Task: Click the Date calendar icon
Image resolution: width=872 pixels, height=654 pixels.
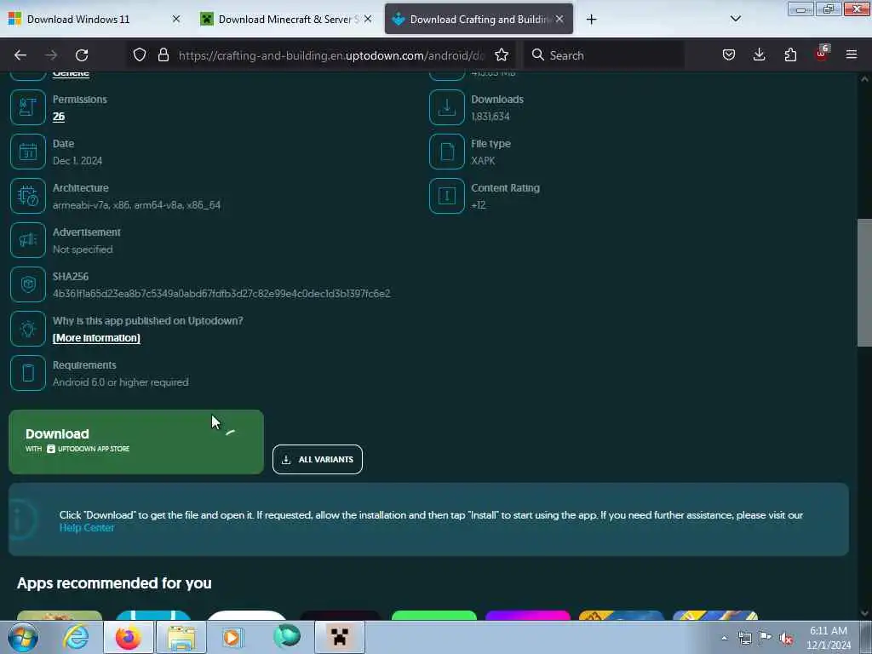Action: click(x=28, y=152)
